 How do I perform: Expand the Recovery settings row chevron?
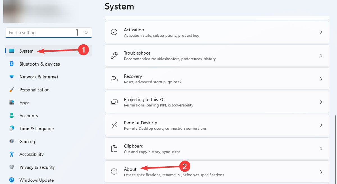tap(321, 79)
